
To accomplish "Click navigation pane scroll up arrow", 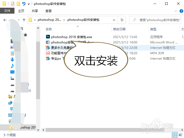I will pos(38,28).
